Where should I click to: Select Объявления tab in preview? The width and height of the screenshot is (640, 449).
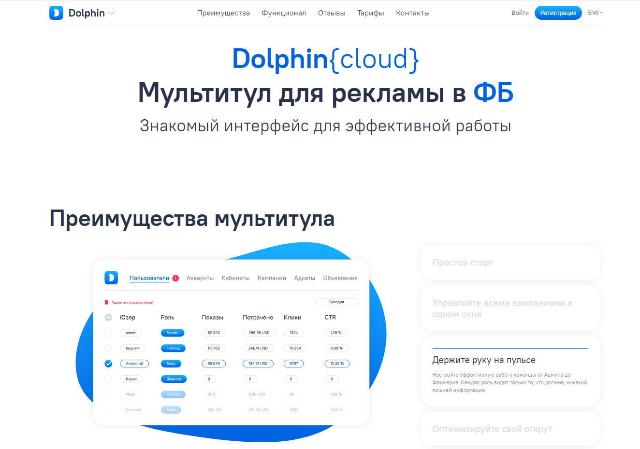coord(340,278)
